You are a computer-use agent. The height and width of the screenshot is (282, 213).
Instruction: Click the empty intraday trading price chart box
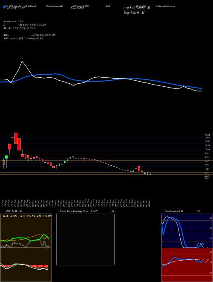85,239
